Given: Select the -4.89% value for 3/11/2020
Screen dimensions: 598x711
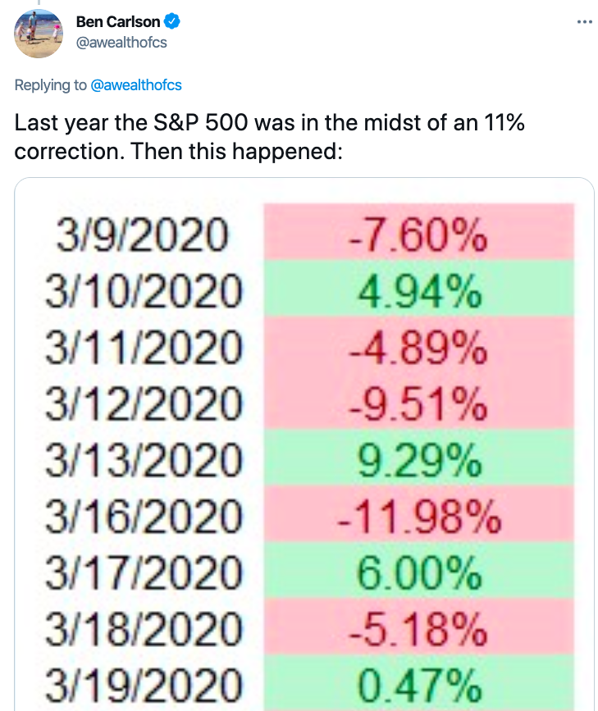Looking at the screenshot, I should point(418,350).
